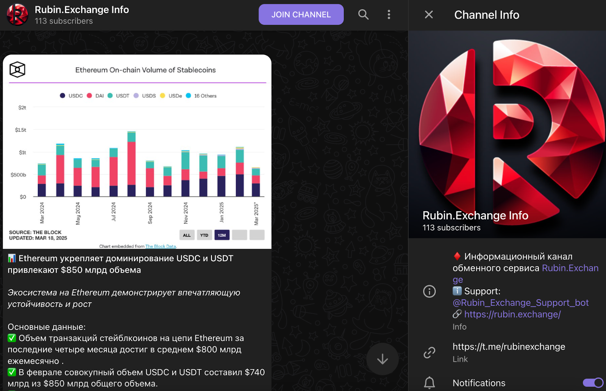This screenshot has height=391, width=606.
Task: Toggle the Notifications switch off
Action: (x=593, y=383)
